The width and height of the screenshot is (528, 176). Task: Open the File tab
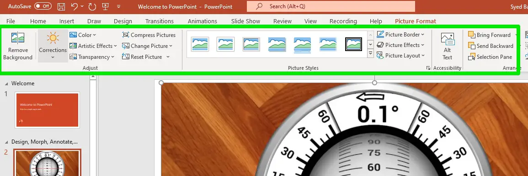[11, 21]
